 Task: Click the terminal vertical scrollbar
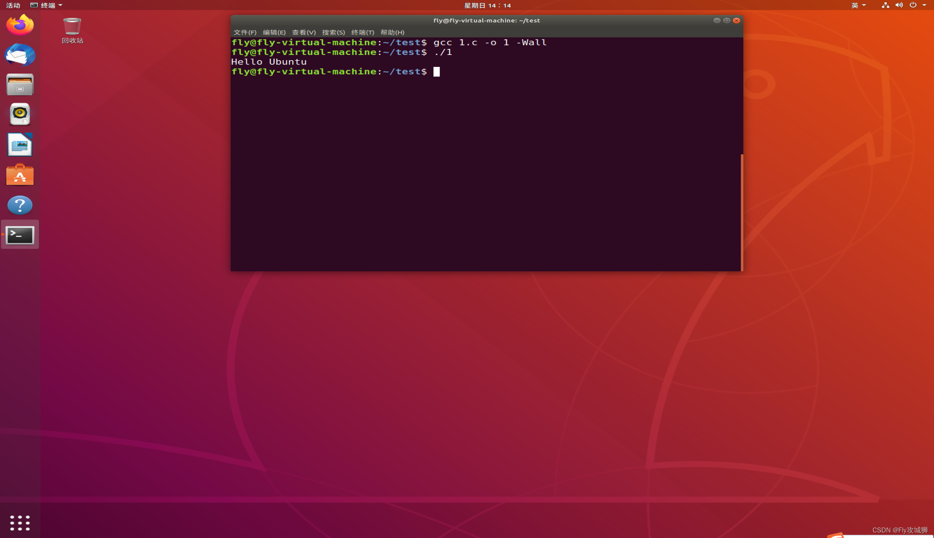(741, 212)
